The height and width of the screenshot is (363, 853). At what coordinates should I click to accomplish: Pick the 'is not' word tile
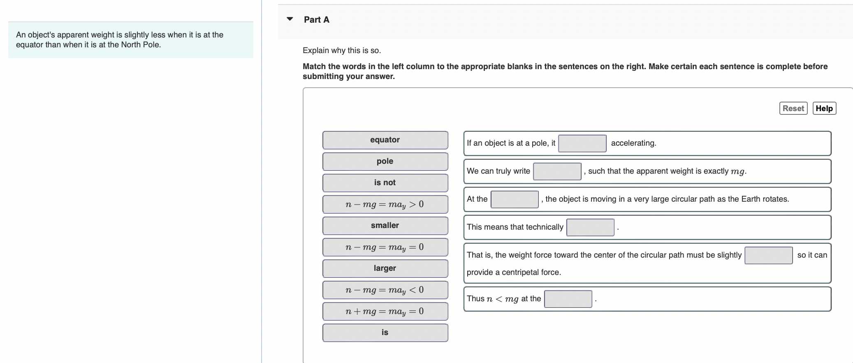click(x=385, y=183)
